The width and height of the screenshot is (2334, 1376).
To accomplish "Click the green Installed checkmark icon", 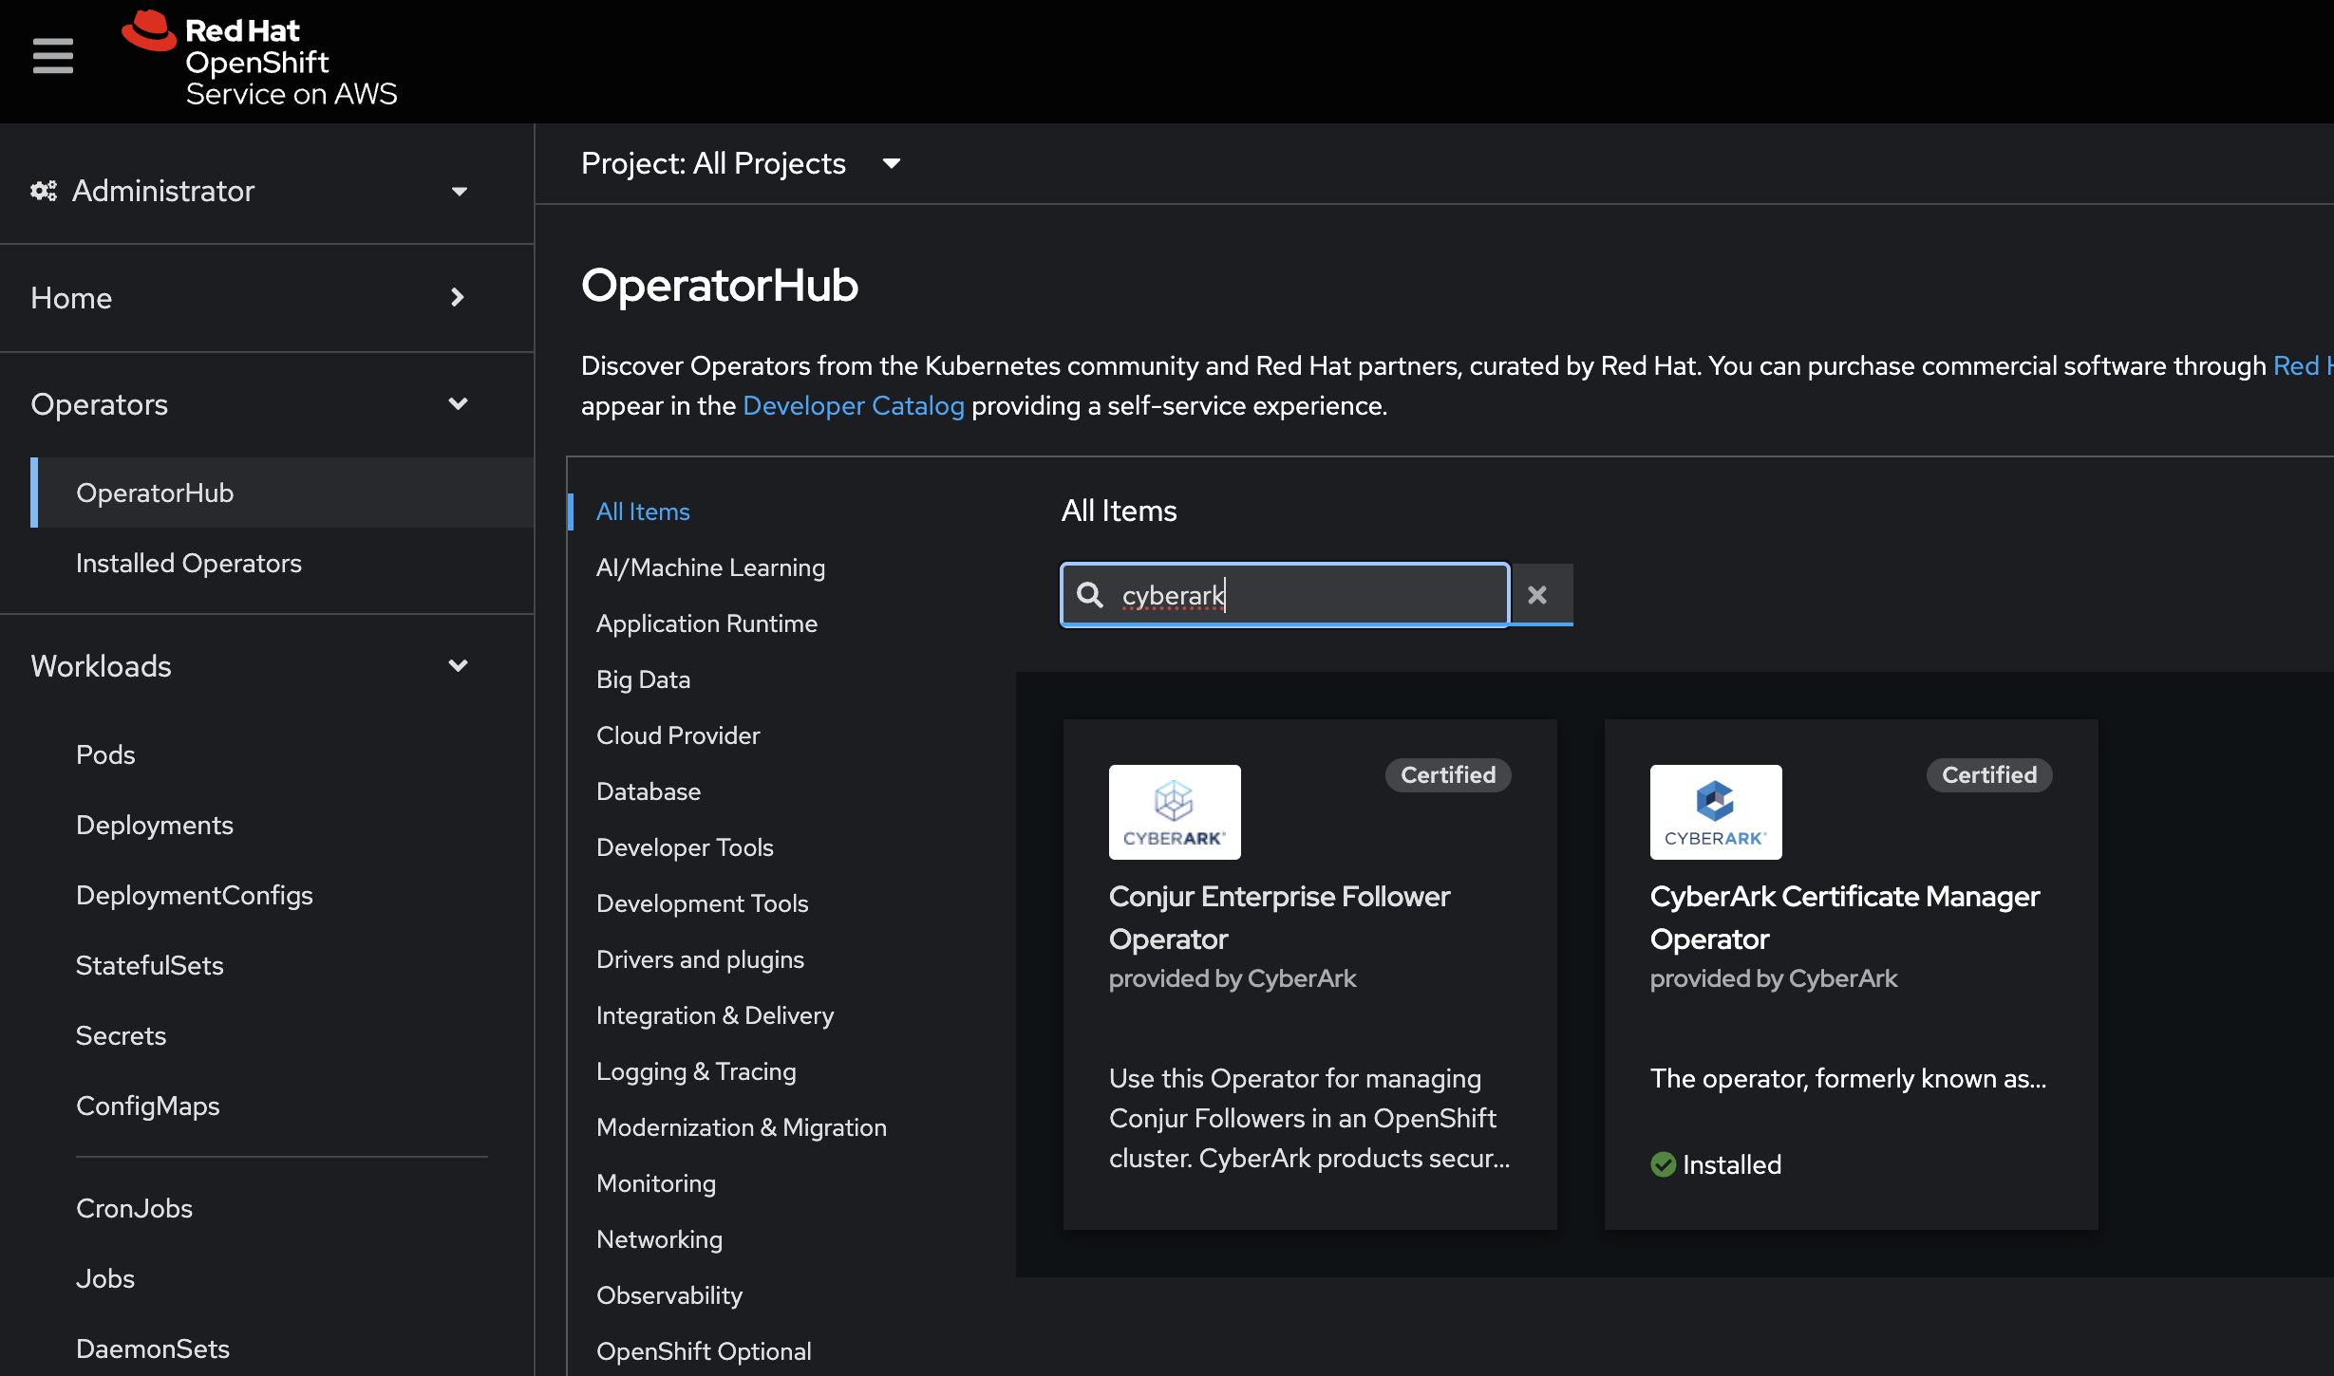I will tap(1664, 1164).
